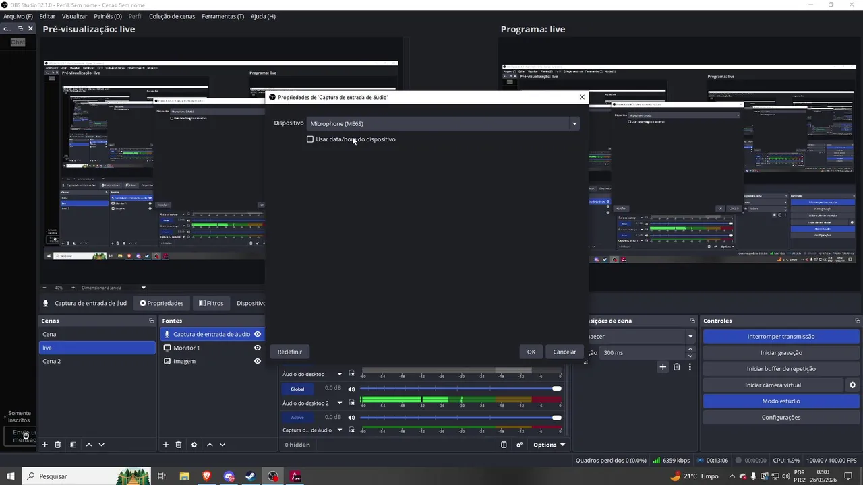Open the Visualizar menu
Image resolution: width=863 pixels, height=485 pixels.
[x=74, y=16]
